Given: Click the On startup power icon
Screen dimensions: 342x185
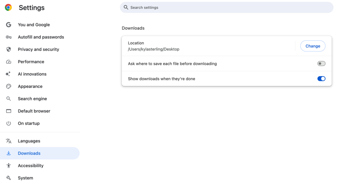Looking at the screenshot, I should (8, 123).
